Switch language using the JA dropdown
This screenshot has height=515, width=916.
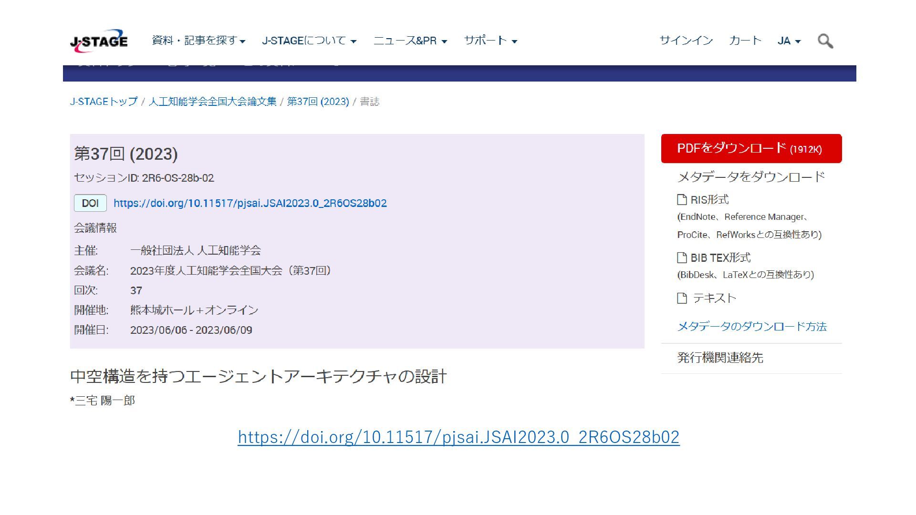pyautogui.click(x=789, y=41)
